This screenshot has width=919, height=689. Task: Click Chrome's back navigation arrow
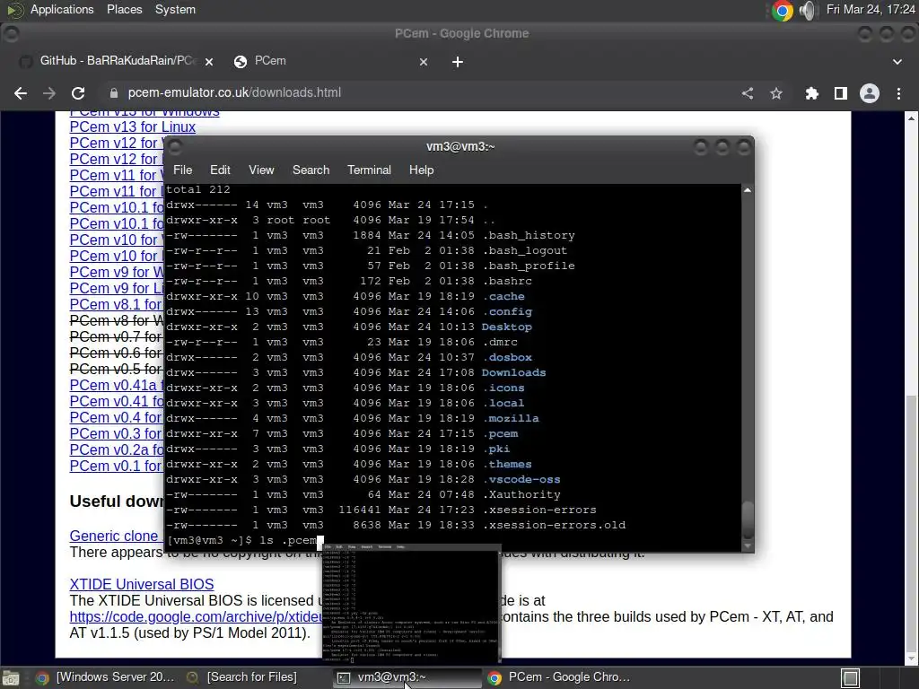21,93
